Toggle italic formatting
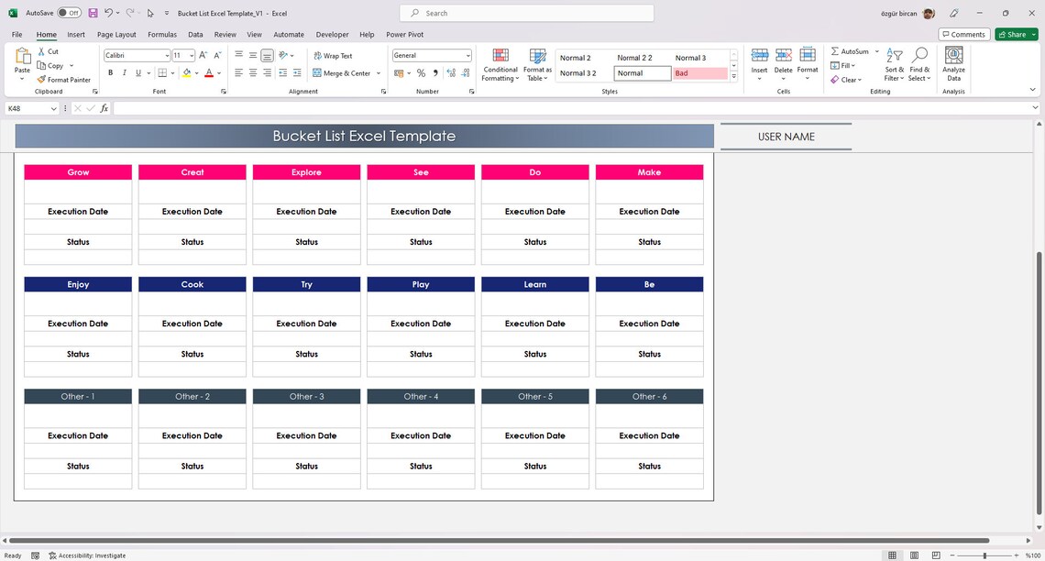The image size is (1045, 561). click(123, 72)
